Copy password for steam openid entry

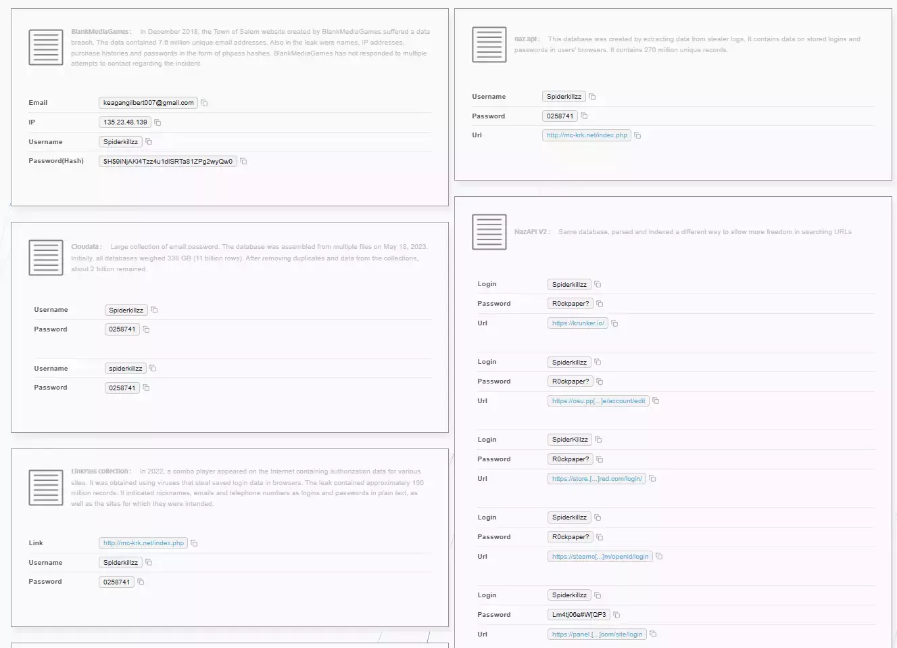(600, 538)
